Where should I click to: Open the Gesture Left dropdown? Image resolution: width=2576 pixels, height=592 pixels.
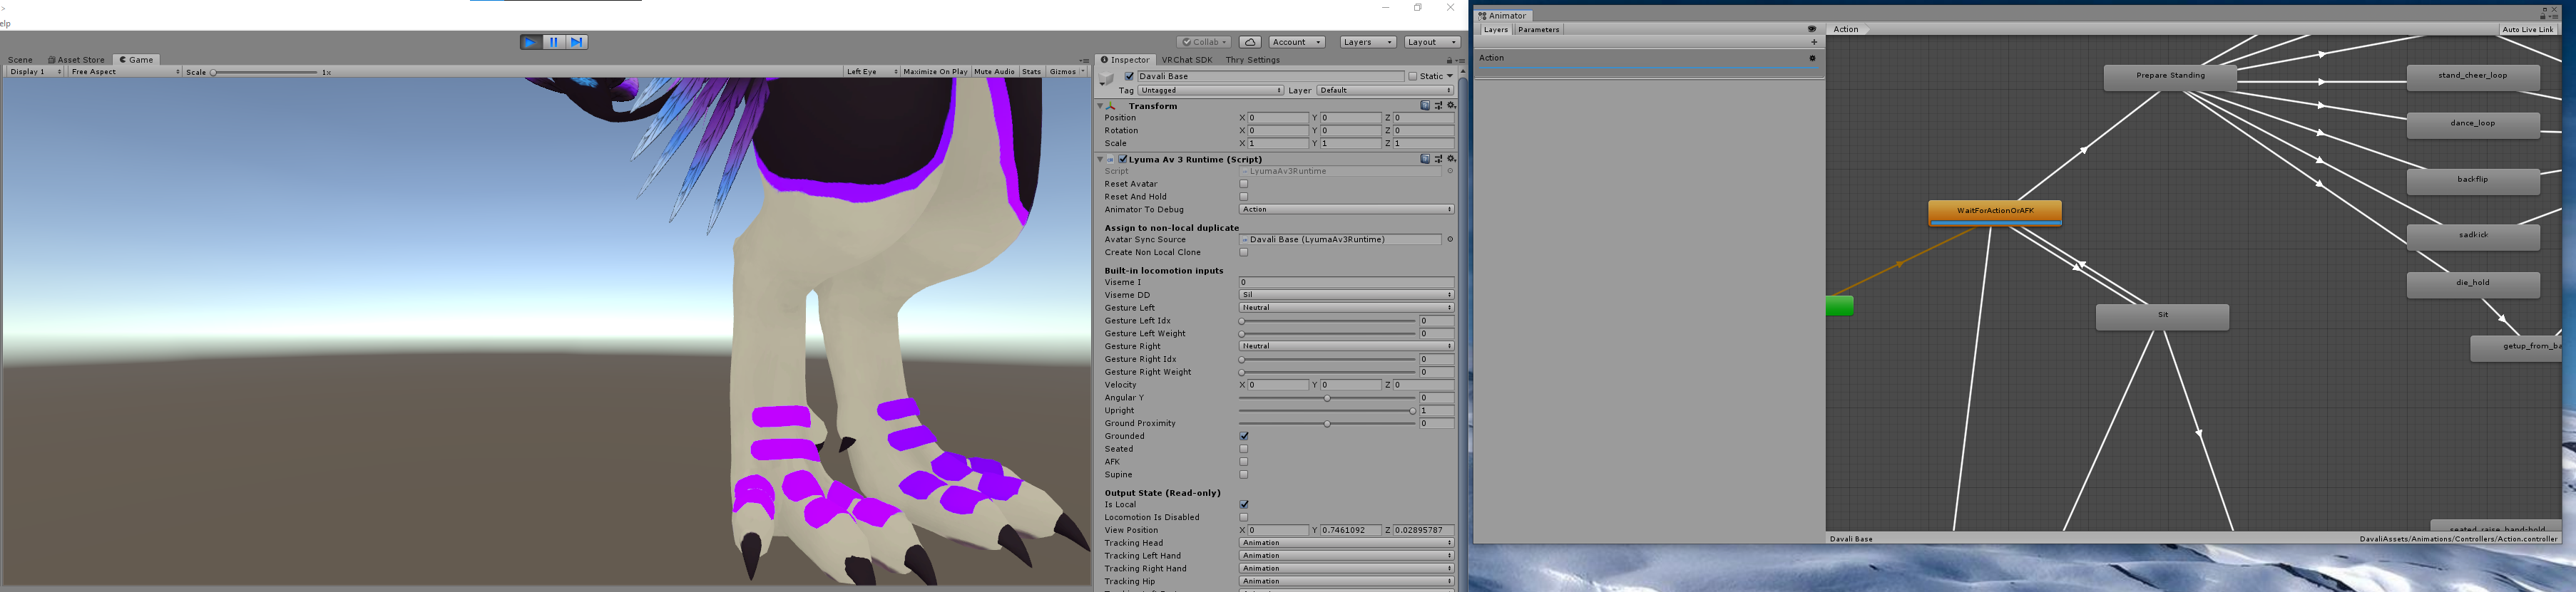coord(1346,308)
